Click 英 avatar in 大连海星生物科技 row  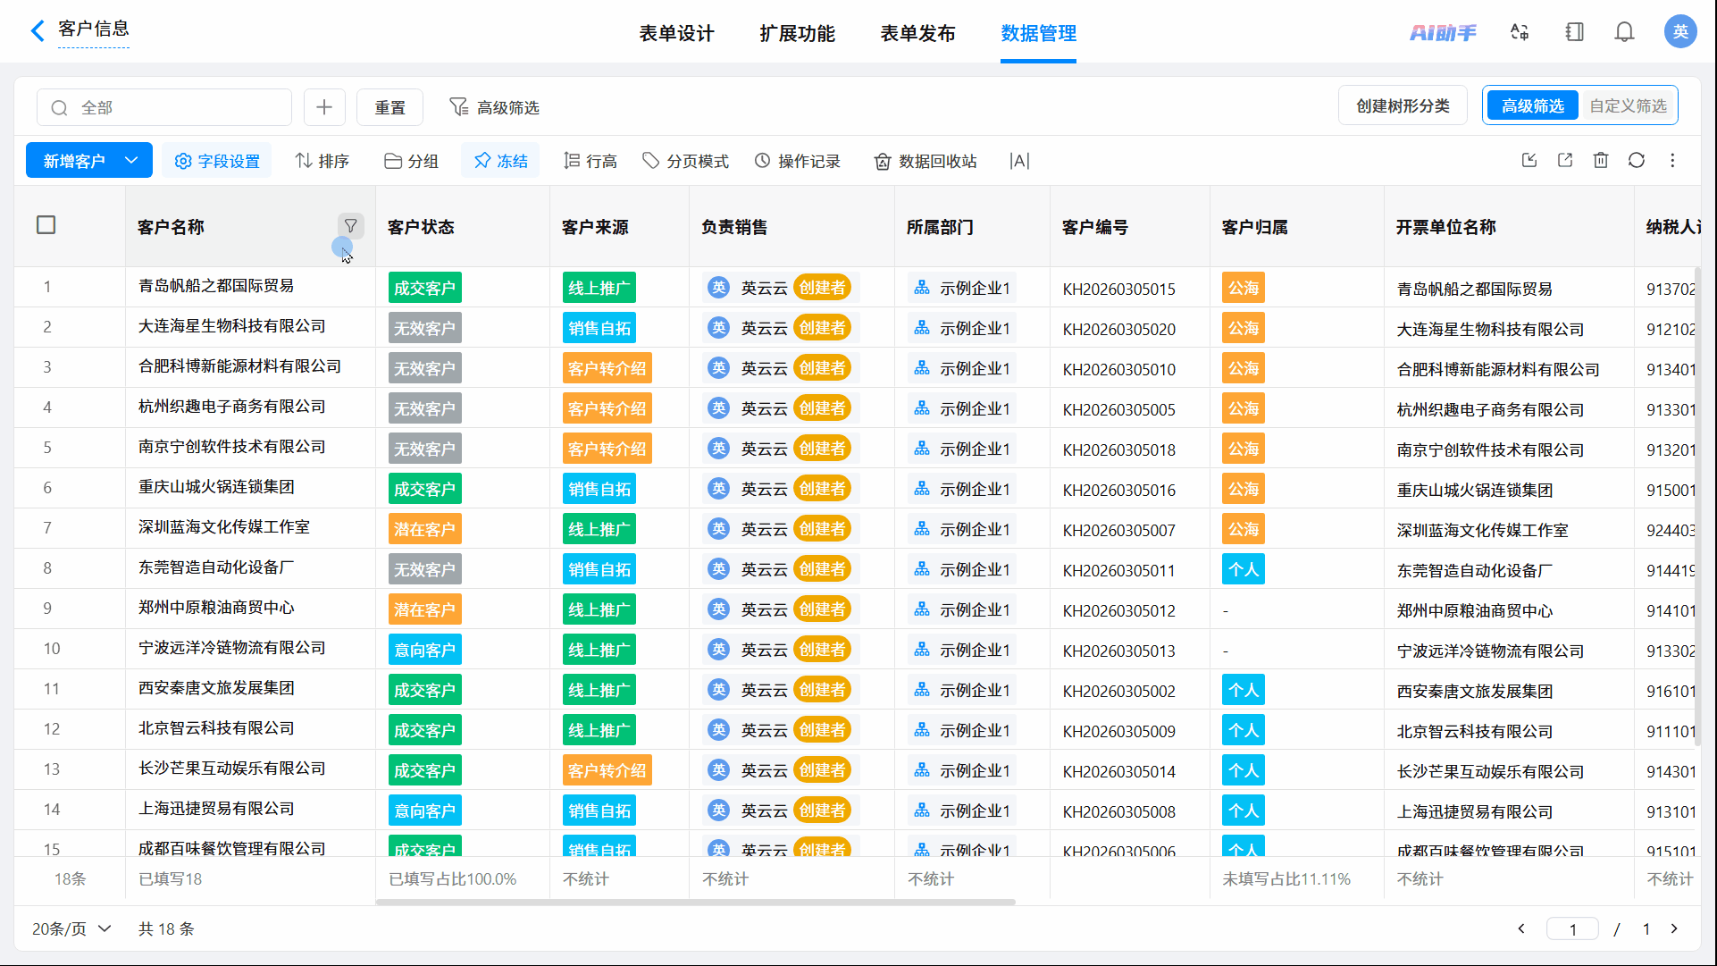point(718,328)
